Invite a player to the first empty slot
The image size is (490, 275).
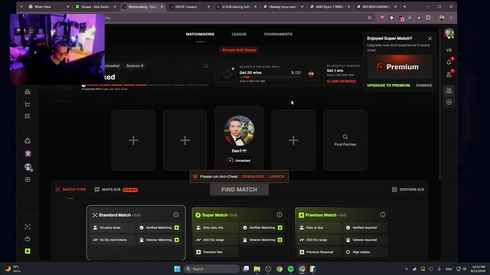pos(133,140)
